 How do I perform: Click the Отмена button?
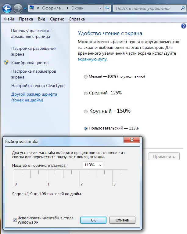[x=122, y=220]
